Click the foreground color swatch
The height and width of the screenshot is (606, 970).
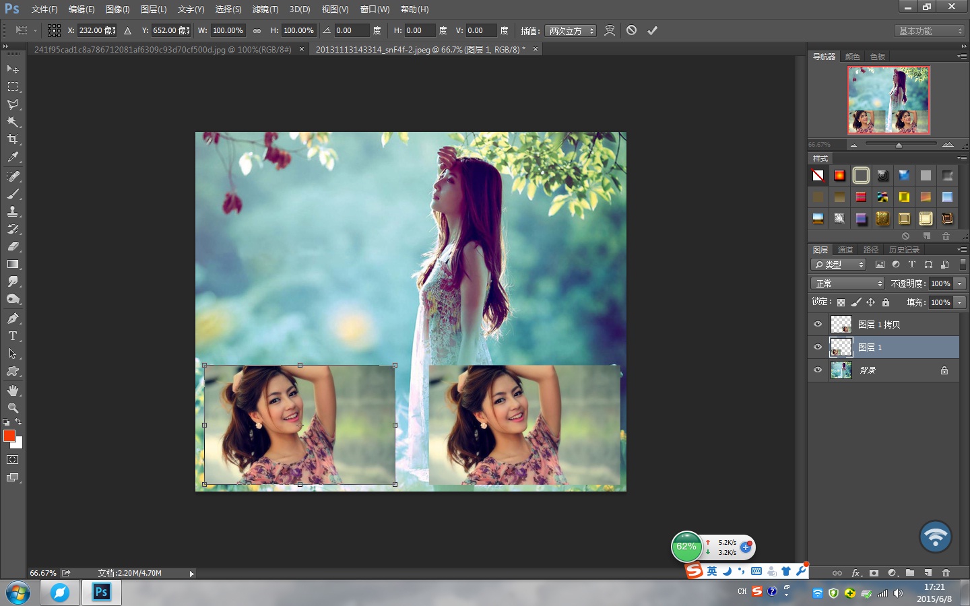(x=9, y=436)
